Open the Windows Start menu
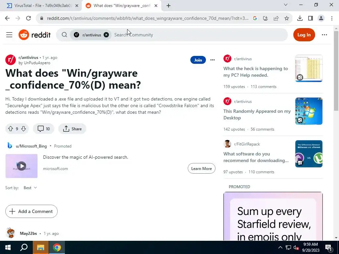 8,247
